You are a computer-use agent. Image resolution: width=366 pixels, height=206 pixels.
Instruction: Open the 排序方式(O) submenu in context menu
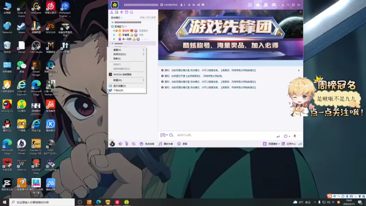coord(127,54)
